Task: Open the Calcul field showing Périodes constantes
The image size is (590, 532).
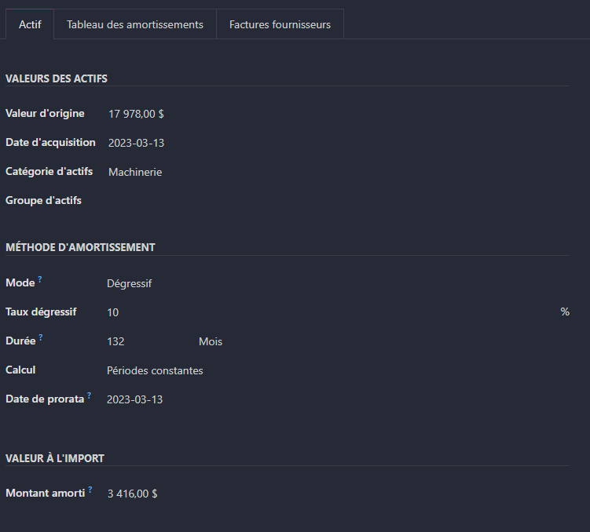Action: (x=155, y=370)
